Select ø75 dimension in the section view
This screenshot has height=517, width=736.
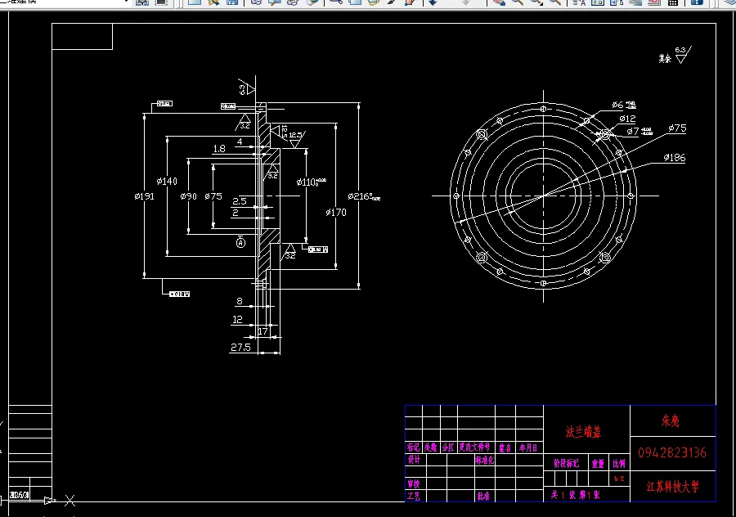213,196
